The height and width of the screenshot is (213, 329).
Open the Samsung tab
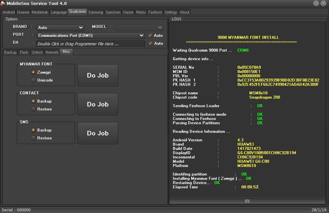96,12
